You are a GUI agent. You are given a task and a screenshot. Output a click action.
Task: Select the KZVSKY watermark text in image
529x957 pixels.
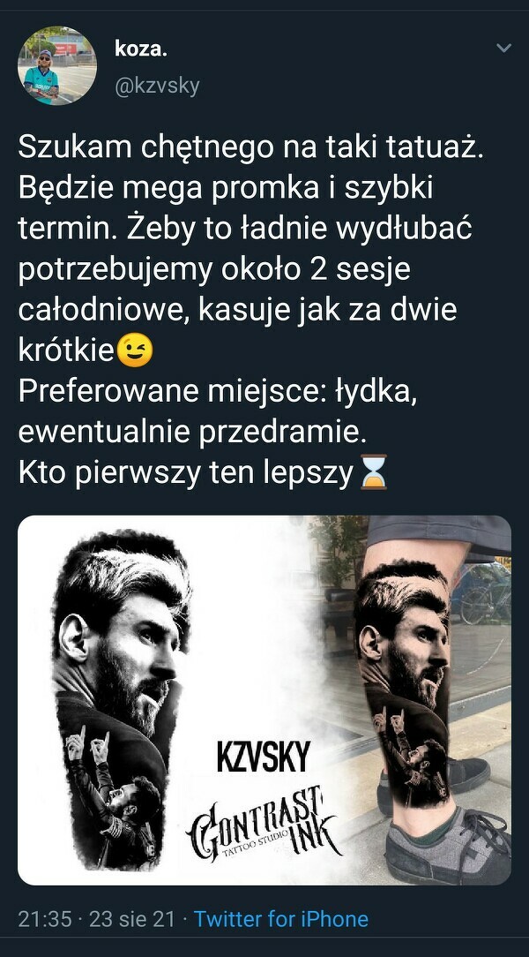pos(264,757)
